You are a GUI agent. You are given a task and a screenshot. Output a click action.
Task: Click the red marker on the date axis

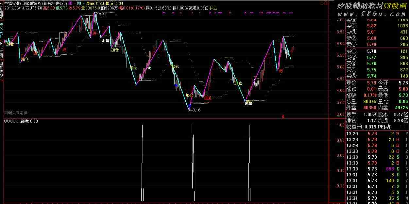click(x=283, y=116)
